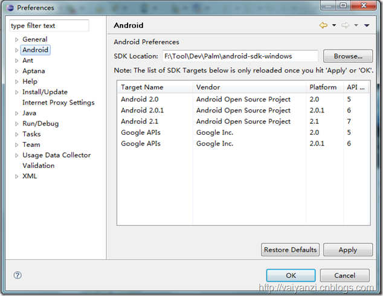The width and height of the screenshot is (383, 296).
Task: Click the API column header
Action: pos(356,87)
